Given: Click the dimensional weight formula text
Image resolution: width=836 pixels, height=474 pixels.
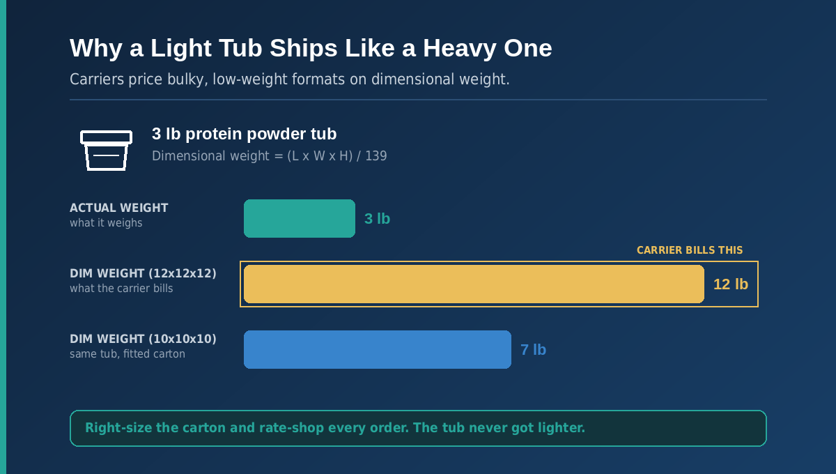Looking at the screenshot, I should click(270, 156).
